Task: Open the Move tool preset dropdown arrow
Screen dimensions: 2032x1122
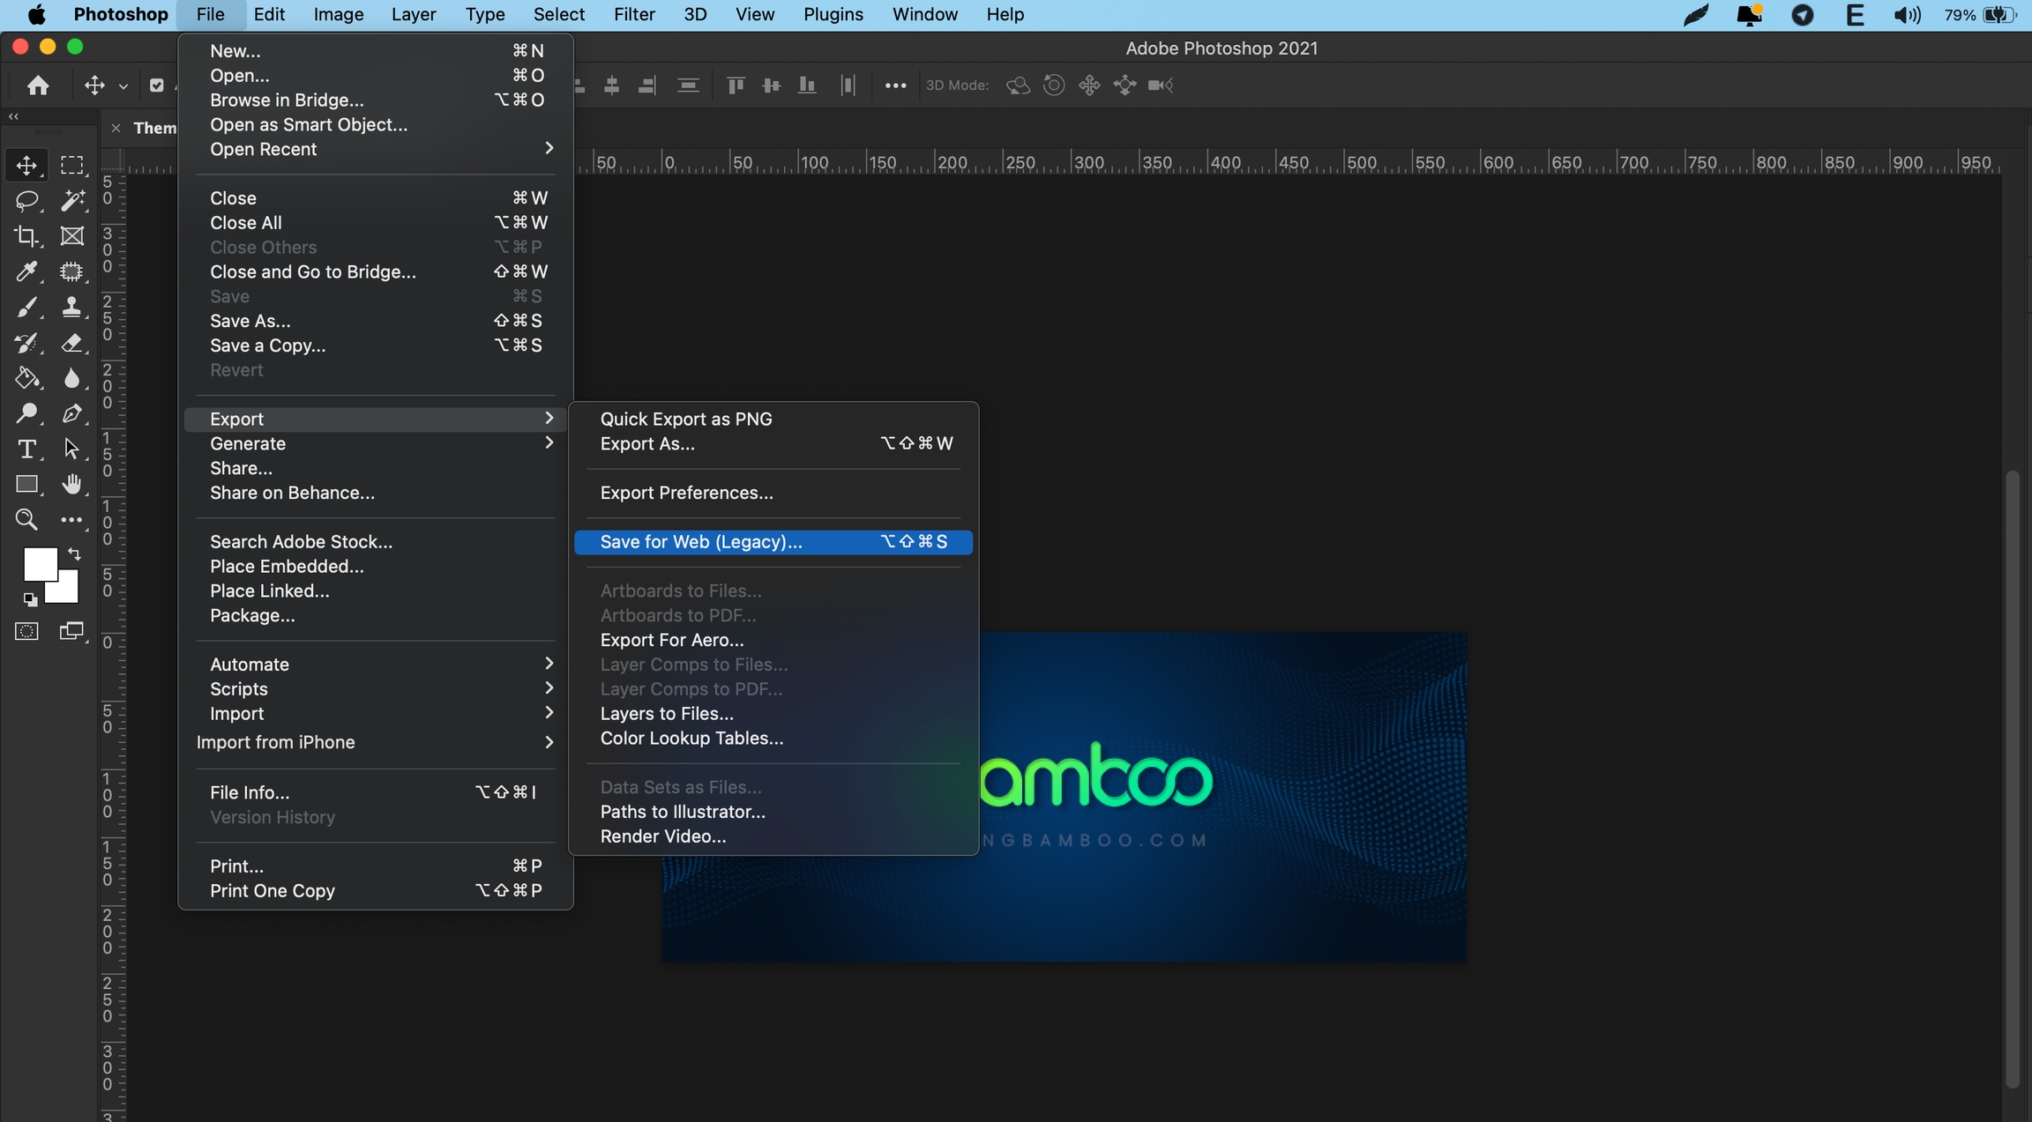Action: coord(123,86)
